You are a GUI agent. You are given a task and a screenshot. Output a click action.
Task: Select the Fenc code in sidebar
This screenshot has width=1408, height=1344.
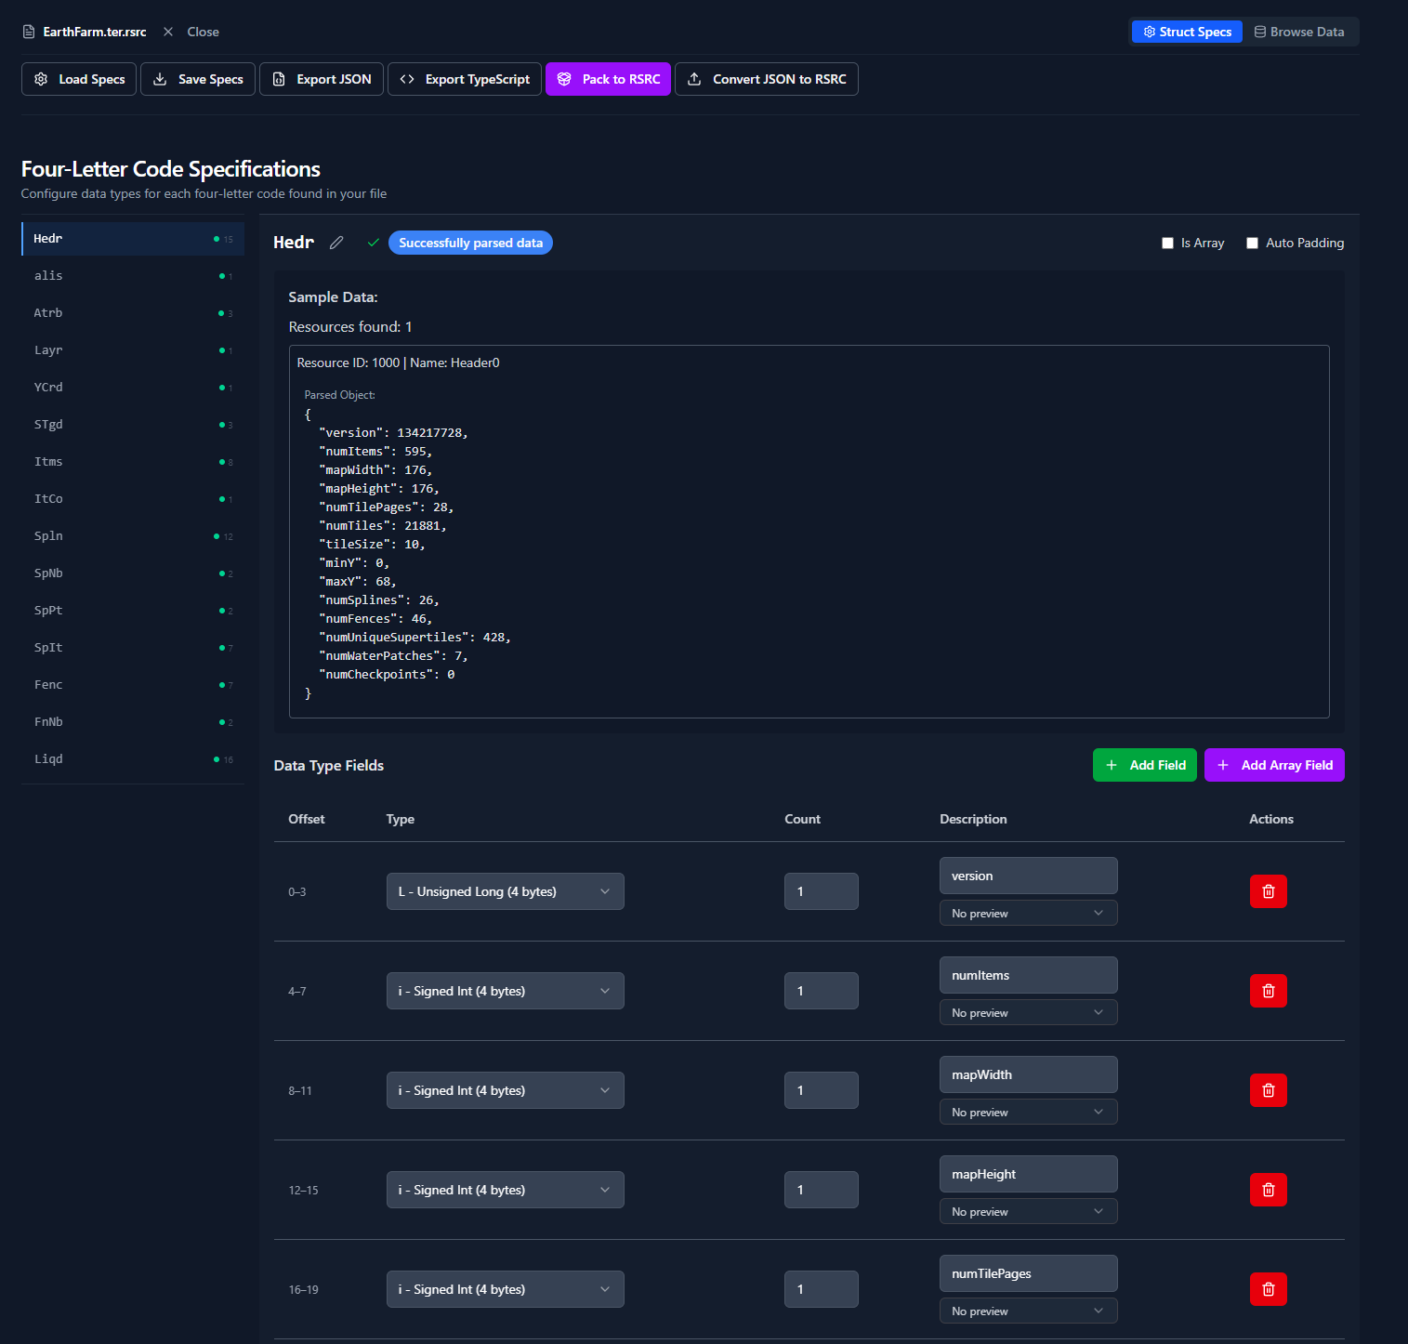tap(133, 685)
